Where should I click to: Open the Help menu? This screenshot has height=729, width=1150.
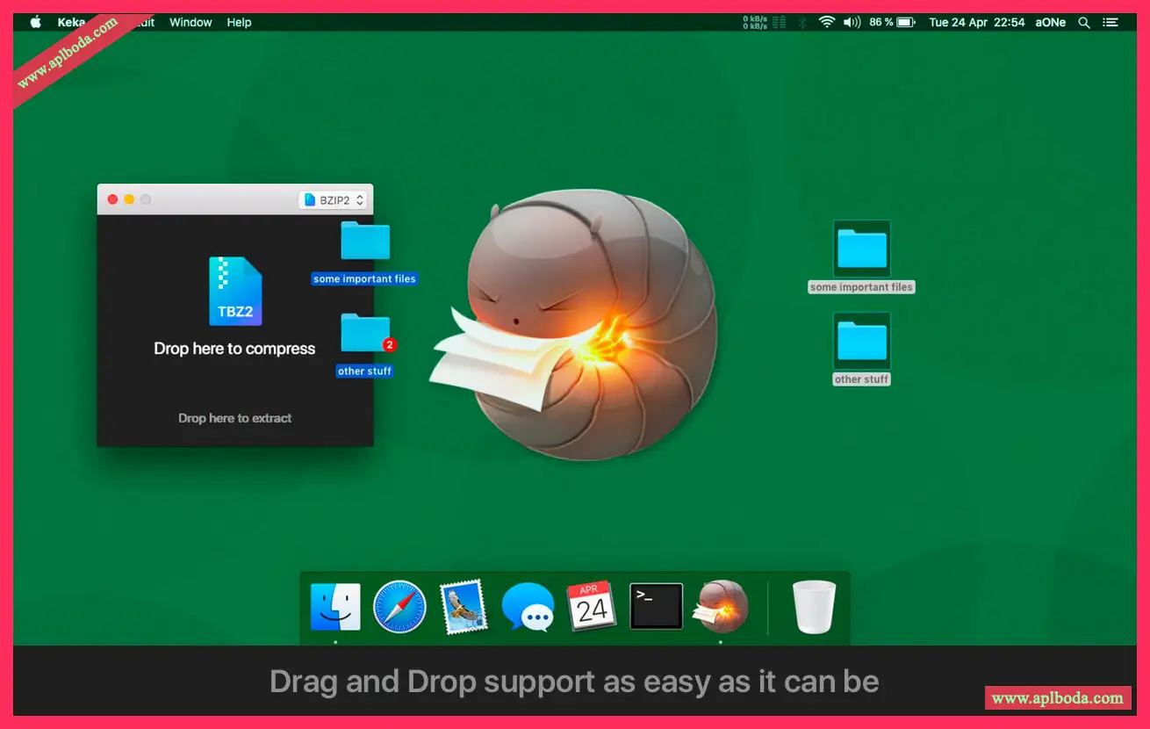239,23
